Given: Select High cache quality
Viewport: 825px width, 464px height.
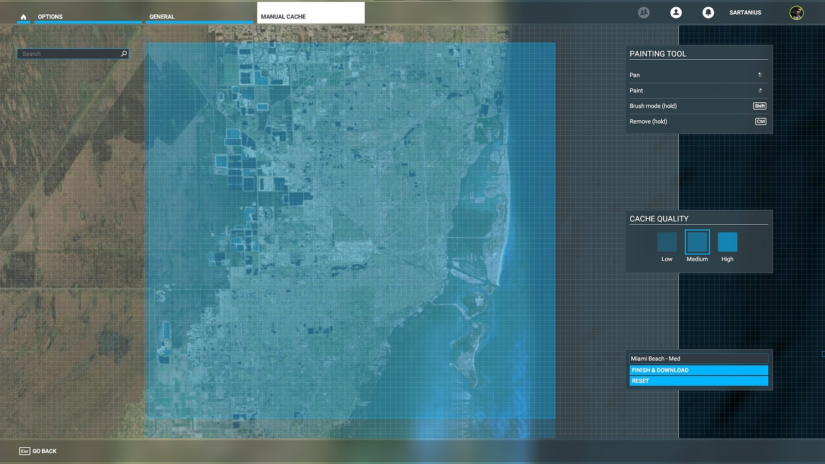Looking at the screenshot, I should tap(727, 243).
